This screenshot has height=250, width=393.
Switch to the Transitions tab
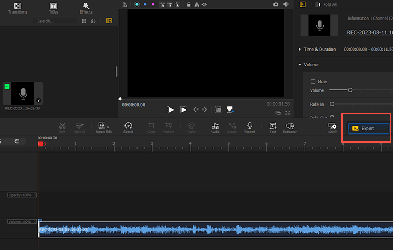click(17, 8)
